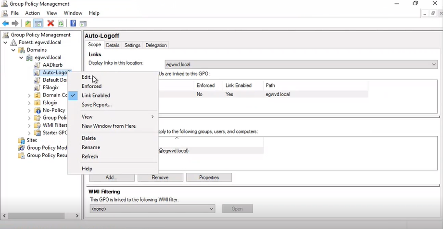This screenshot has width=443, height=229.
Task: Click the Group Policy Modeling icon
Action: click(x=22, y=148)
